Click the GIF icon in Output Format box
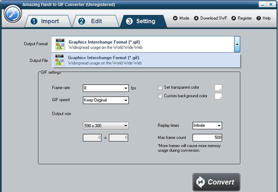 pyautogui.click(x=60, y=44)
